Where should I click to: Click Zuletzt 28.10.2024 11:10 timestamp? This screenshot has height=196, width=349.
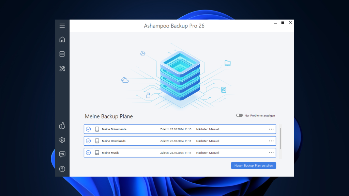176,129
